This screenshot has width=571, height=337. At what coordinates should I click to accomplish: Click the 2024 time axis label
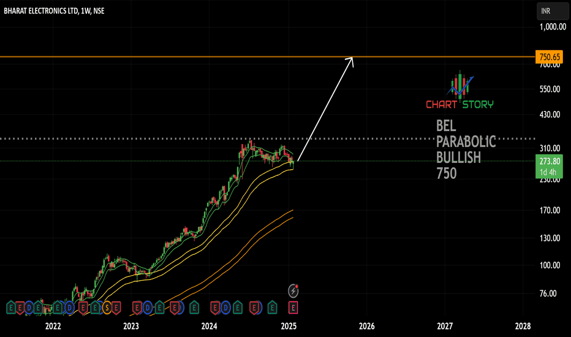[x=209, y=326]
